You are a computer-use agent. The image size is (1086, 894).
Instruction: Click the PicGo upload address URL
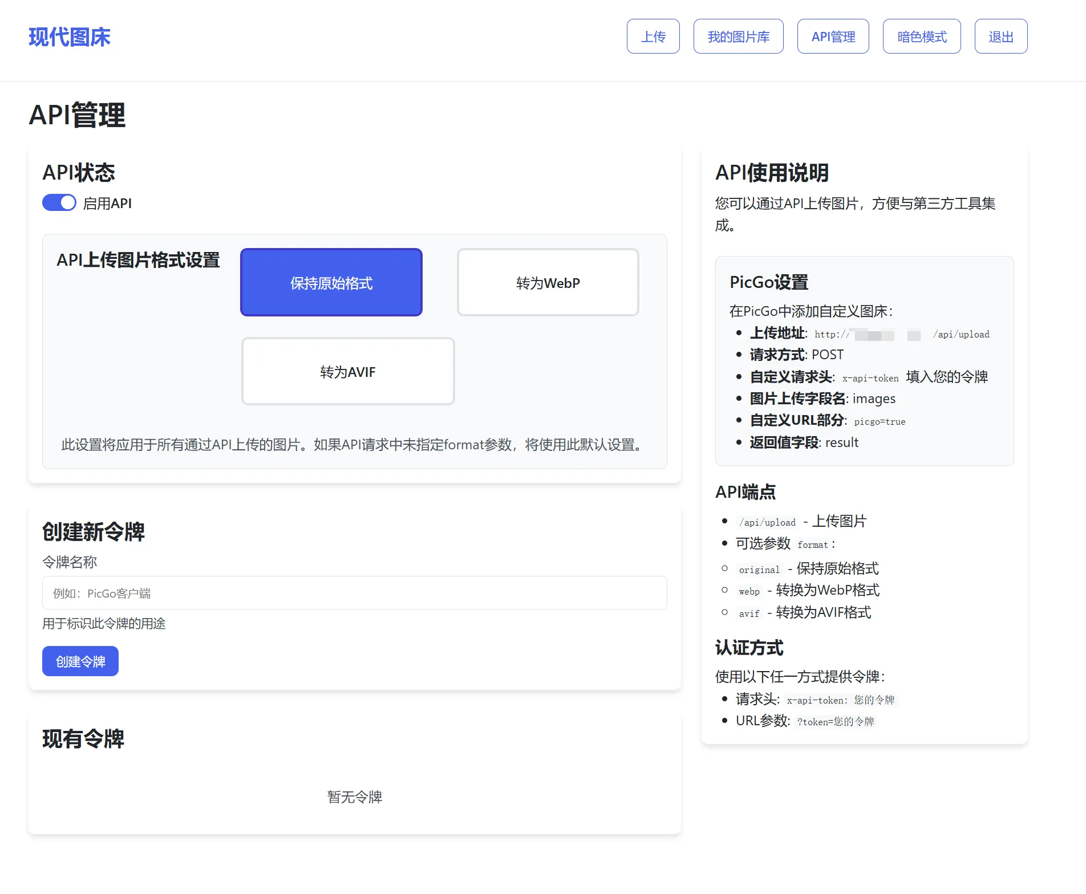point(901,335)
